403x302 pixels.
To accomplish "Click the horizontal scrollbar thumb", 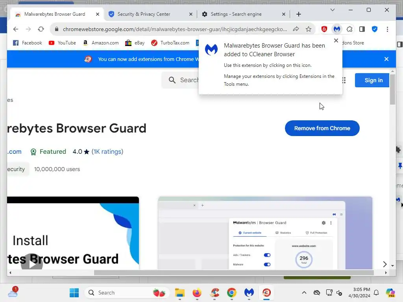I will [x=234, y=273].
